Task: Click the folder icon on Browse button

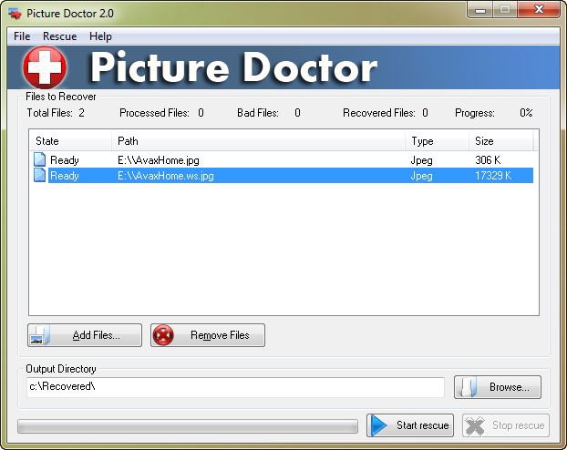Action: [468, 387]
